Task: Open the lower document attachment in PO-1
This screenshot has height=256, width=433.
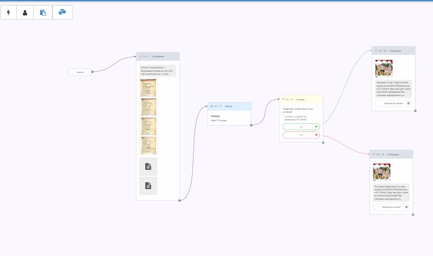Action: pos(148,186)
